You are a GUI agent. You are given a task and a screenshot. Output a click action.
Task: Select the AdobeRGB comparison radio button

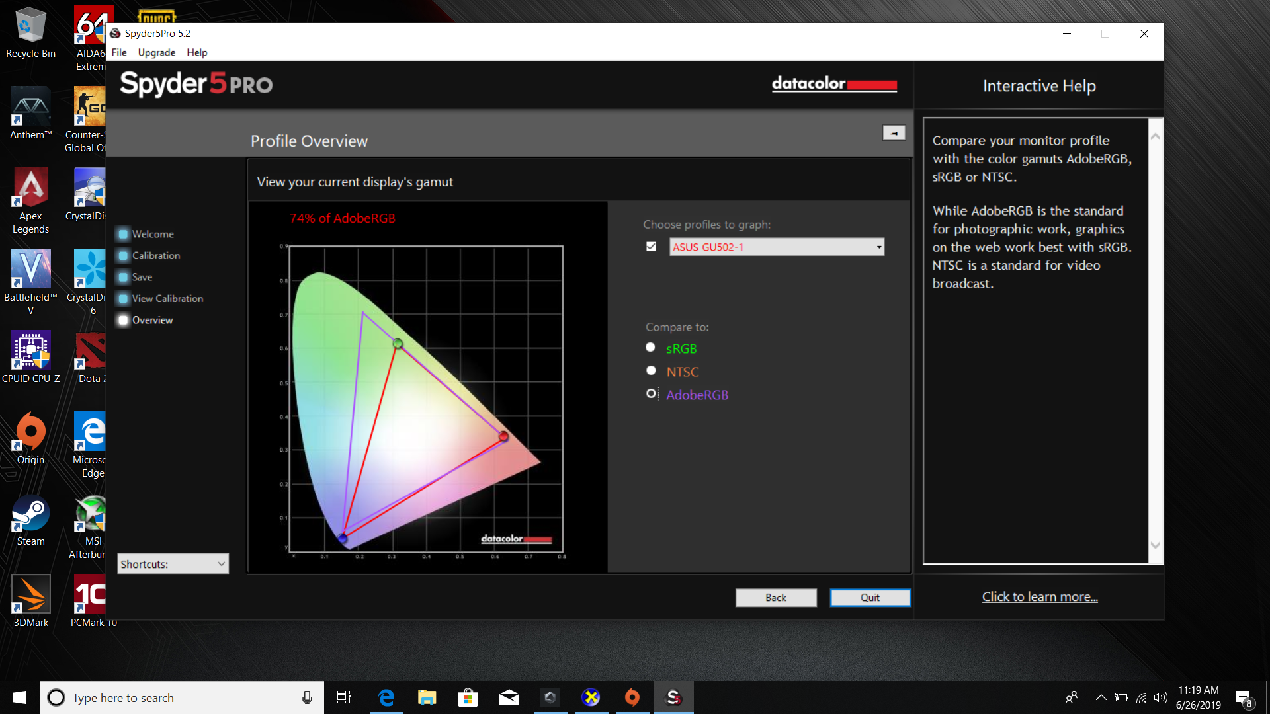click(x=651, y=394)
